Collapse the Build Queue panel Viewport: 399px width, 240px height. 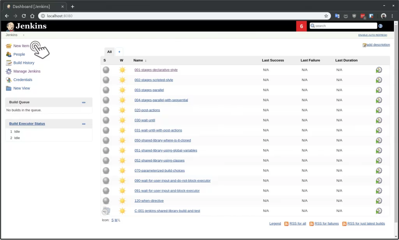[84, 102]
